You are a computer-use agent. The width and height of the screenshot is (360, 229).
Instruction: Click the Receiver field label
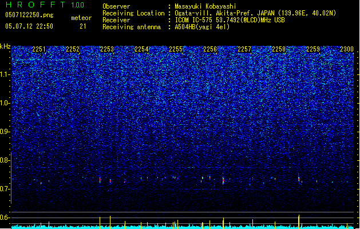click(x=116, y=20)
